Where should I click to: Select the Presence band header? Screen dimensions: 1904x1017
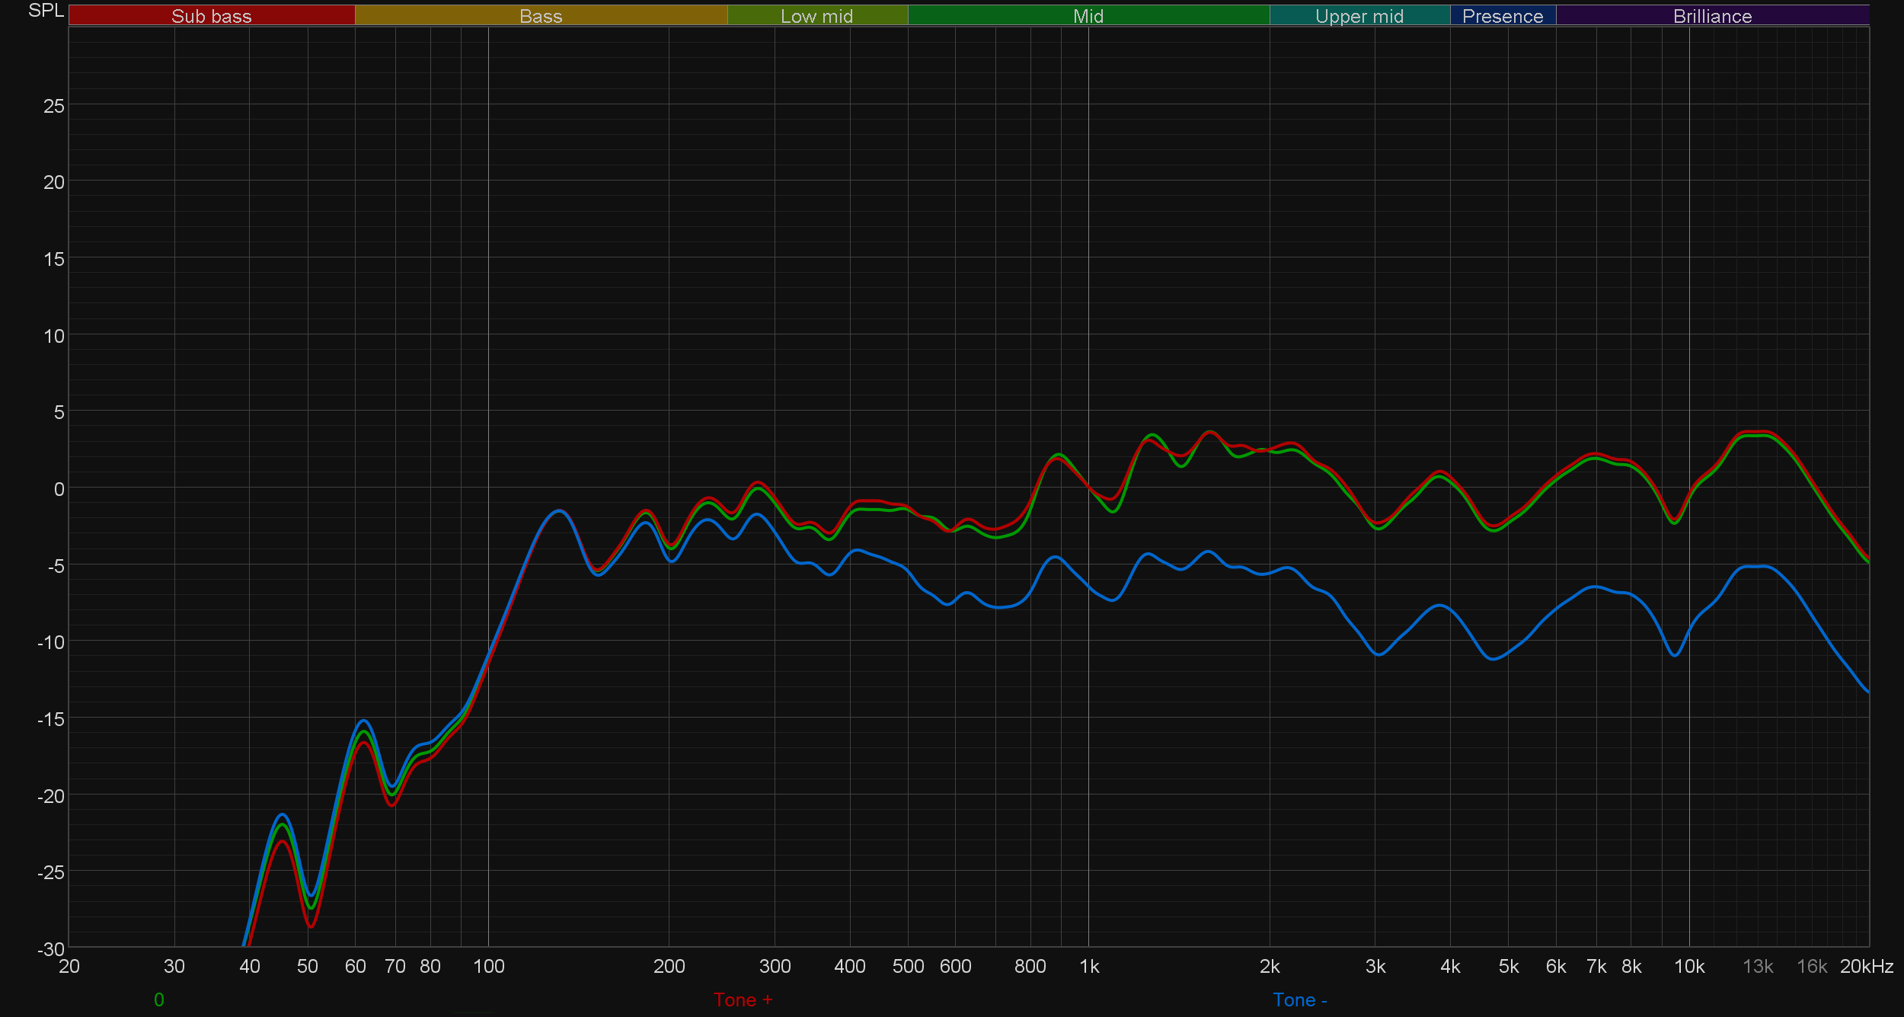(x=1502, y=16)
